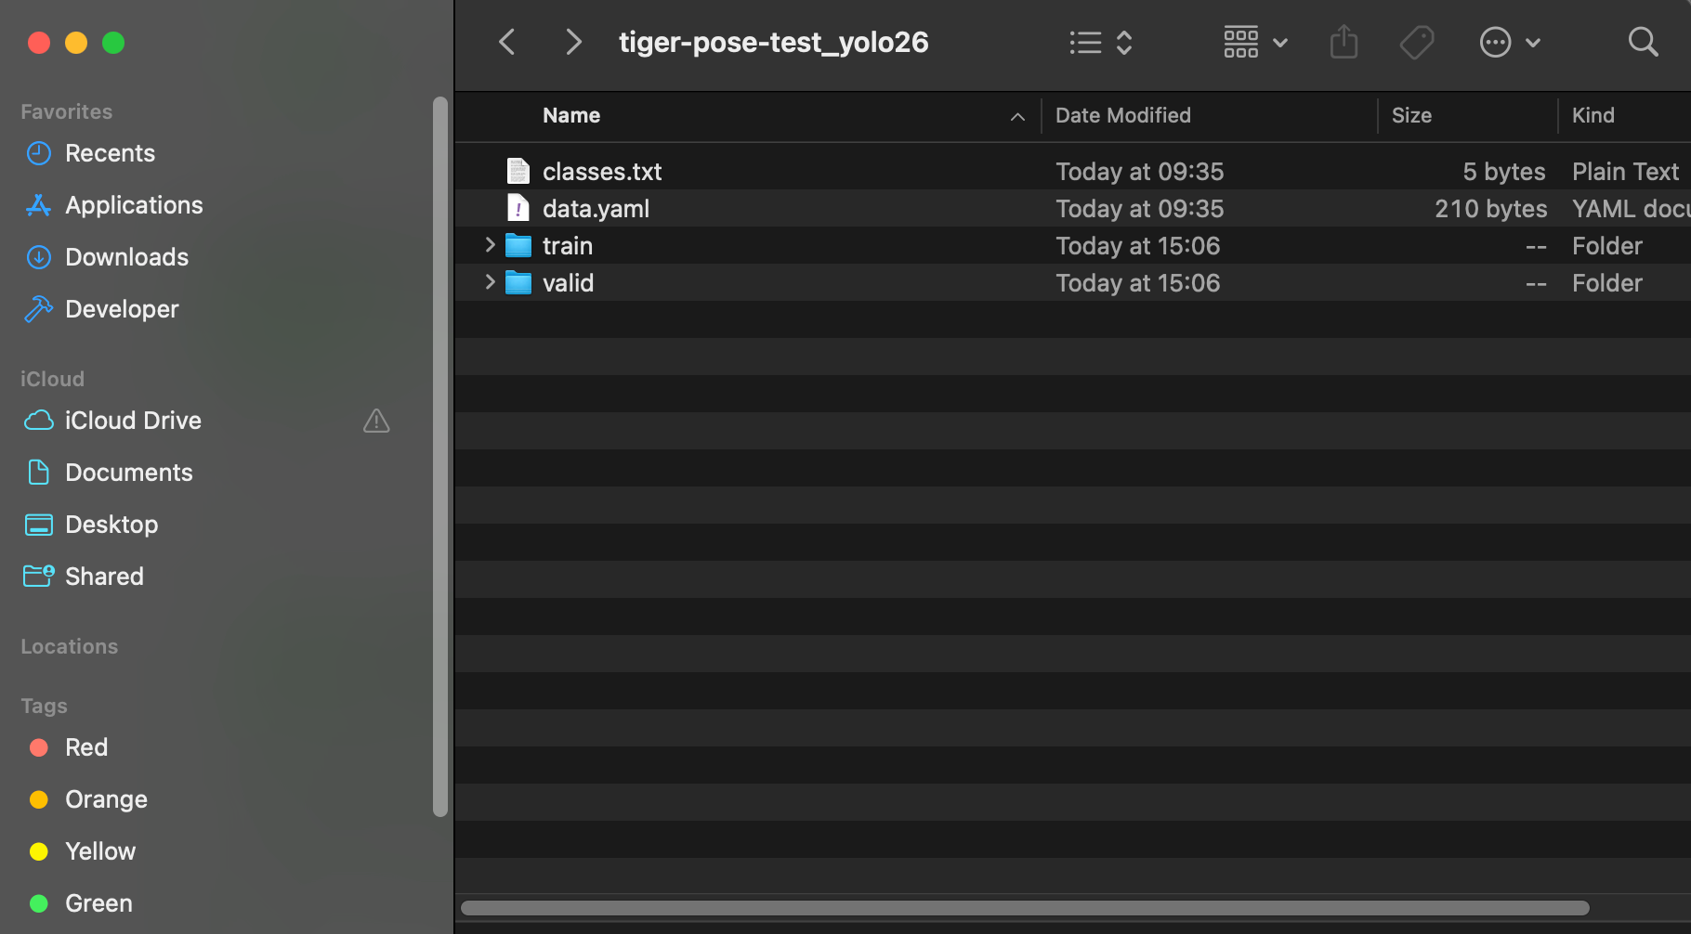Sort files by Date Modified column

point(1122,116)
